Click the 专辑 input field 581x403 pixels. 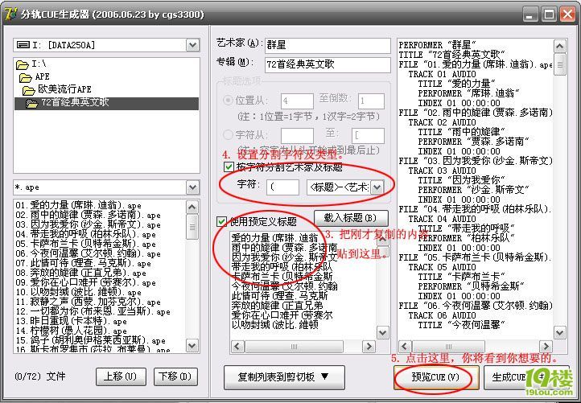pos(328,65)
